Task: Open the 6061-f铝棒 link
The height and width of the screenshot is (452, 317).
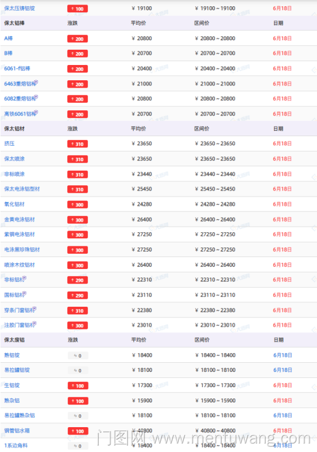Action: click(x=17, y=68)
